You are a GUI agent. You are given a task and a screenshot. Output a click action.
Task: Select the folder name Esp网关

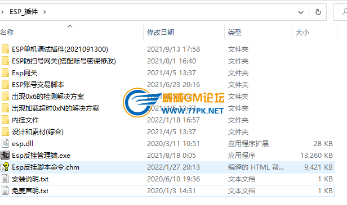pyautogui.click(x=25, y=72)
